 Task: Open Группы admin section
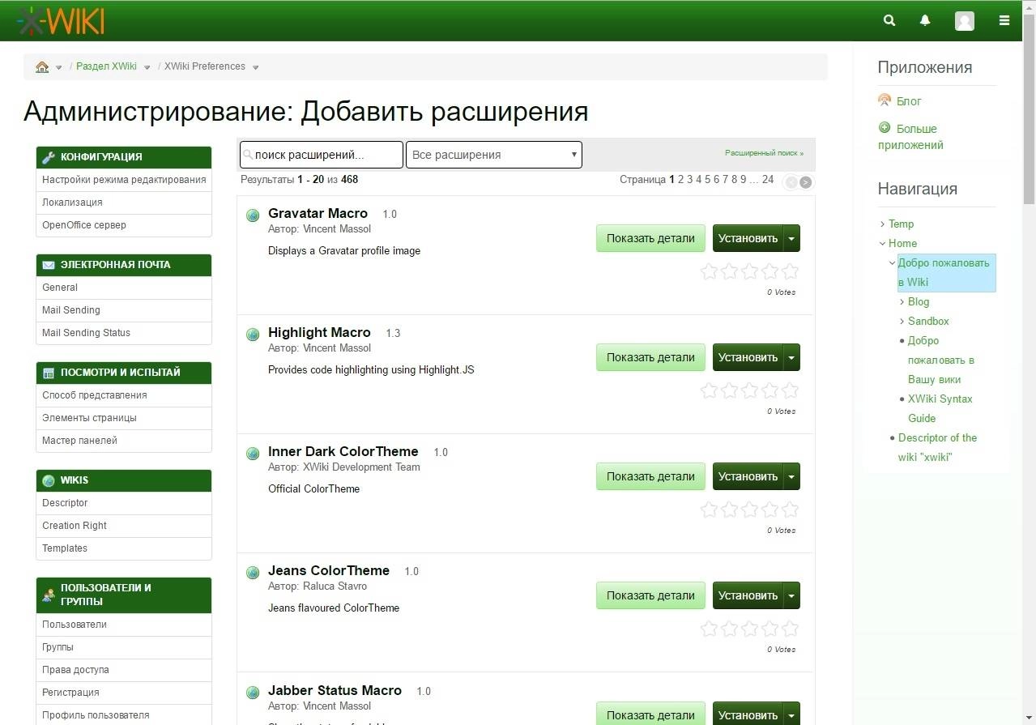[124, 647]
